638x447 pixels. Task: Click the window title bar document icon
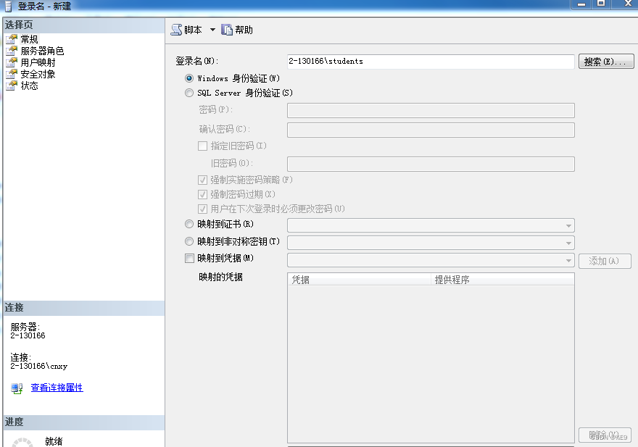[8, 7]
